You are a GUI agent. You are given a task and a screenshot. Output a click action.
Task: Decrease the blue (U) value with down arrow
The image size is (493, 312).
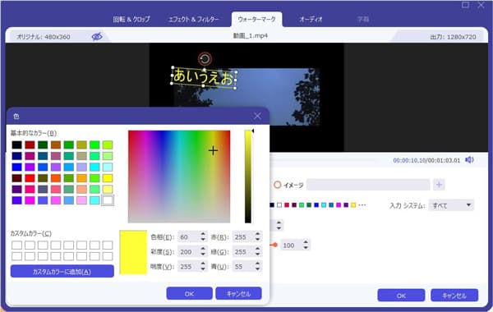click(257, 269)
